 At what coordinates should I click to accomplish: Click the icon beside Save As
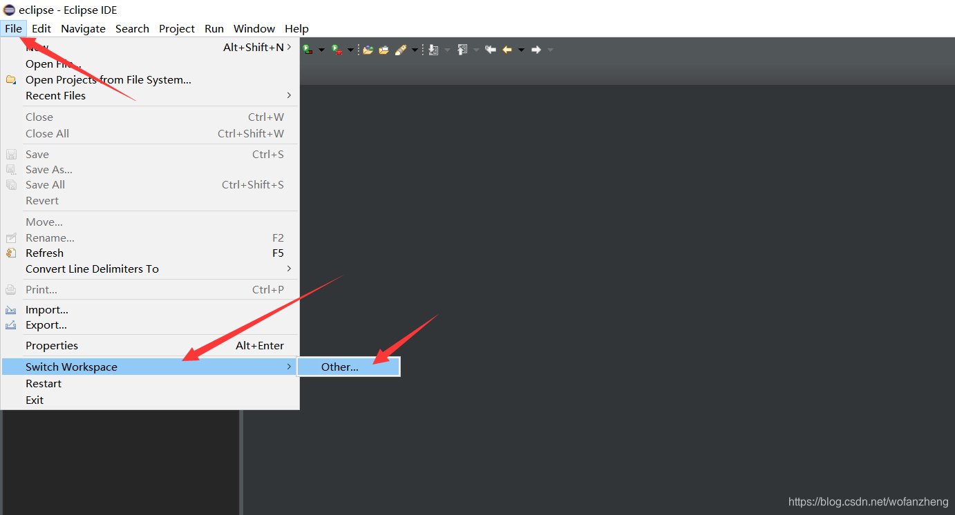pos(11,170)
